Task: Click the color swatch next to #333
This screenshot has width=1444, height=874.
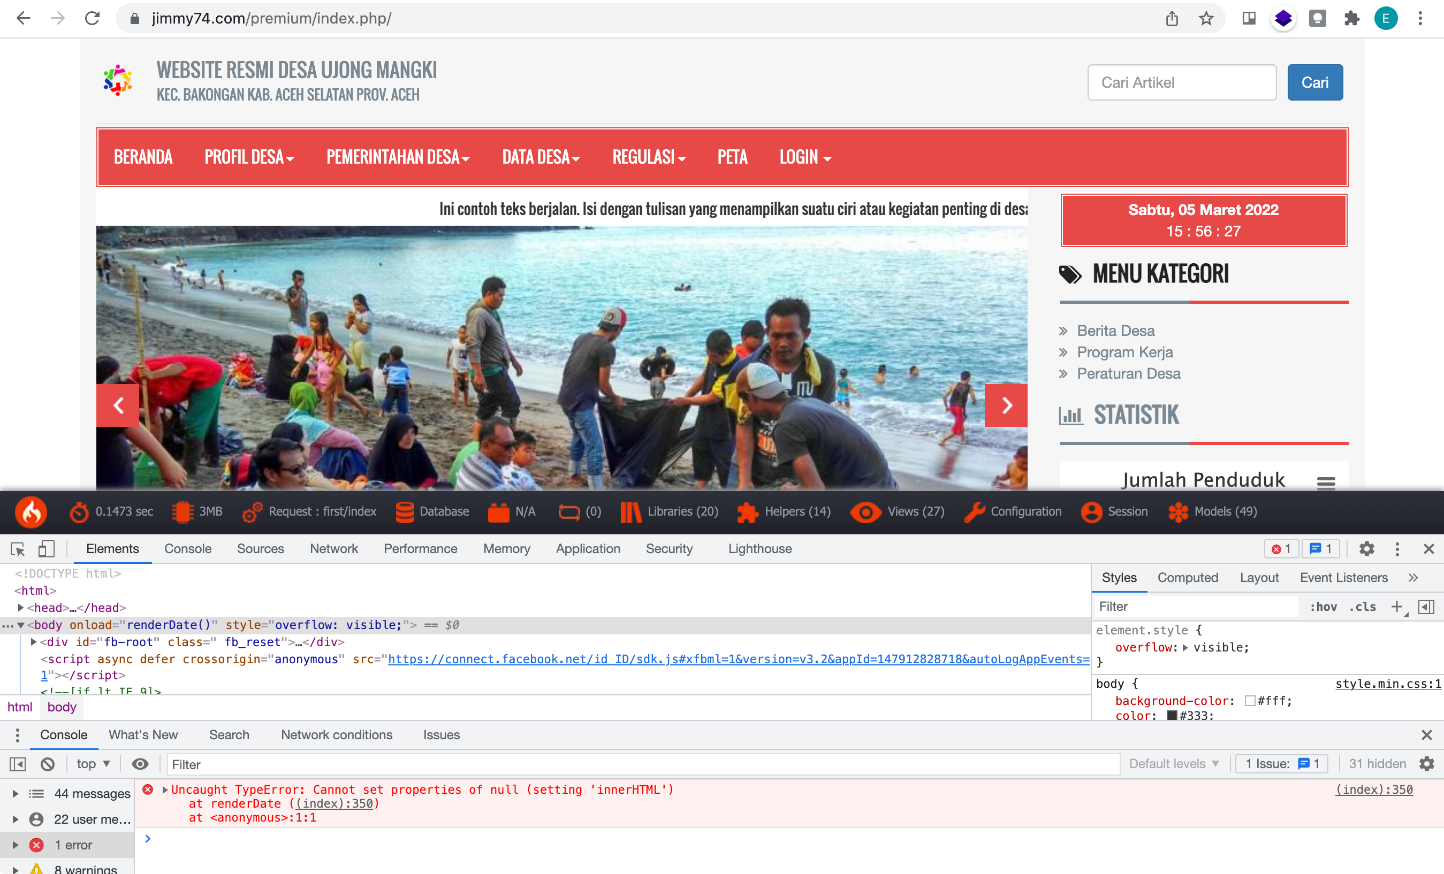Action: pos(1172,715)
